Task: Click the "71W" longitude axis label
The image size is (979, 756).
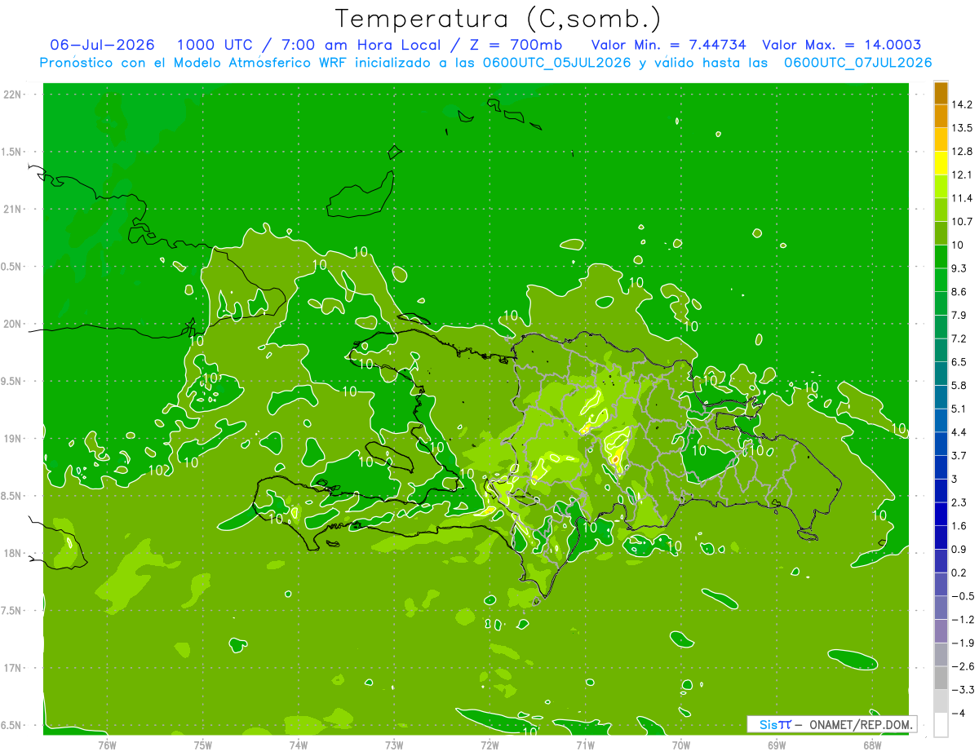Action: pos(585,745)
